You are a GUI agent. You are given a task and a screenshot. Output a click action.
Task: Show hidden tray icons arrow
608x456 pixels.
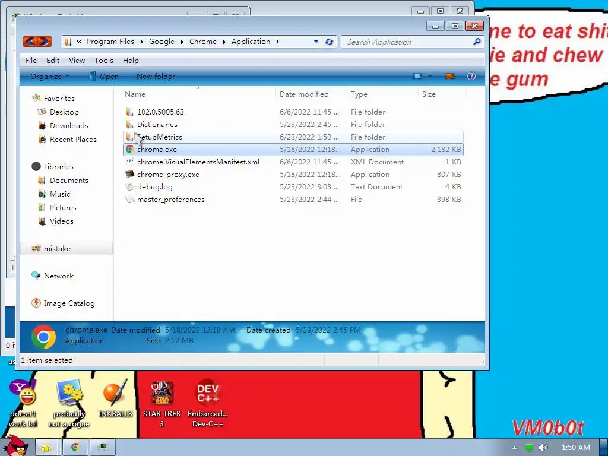[514, 448]
